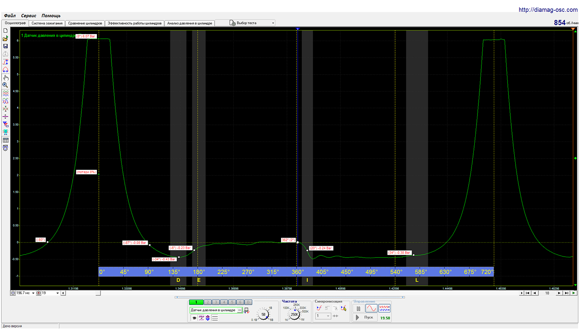Click the waveform compress icon
The height and width of the screenshot is (330, 582).
pyautogui.click(x=5, y=109)
